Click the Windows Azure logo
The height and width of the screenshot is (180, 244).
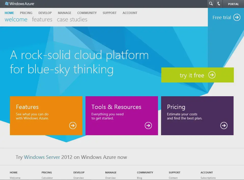(20, 4)
